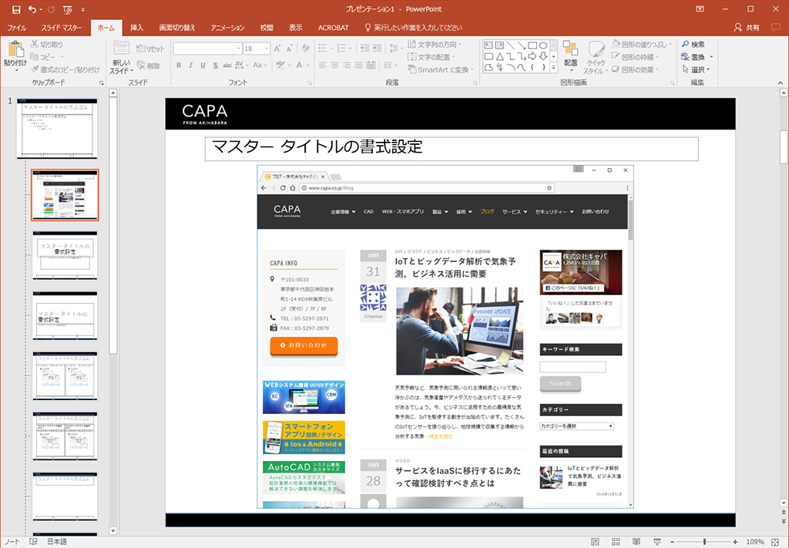Click the increase indent level icon
Image resolution: width=789 pixels, height=548 pixels.
pos(377,49)
